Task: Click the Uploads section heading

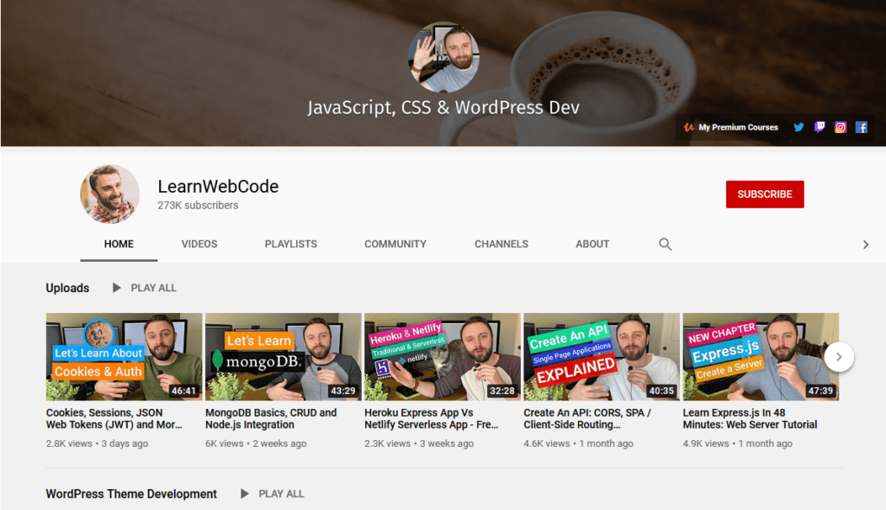Action: [x=67, y=288]
